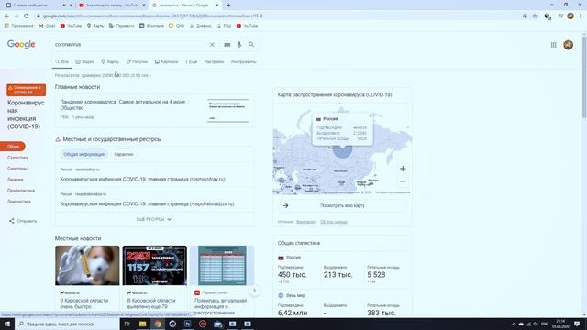This screenshot has height=330, width=587.
Task: Click the address bar URL
Action: click(x=153, y=16)
